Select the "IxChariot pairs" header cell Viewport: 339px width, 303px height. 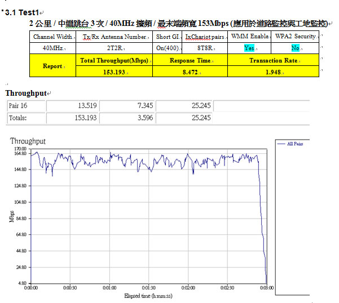tap(205, 37)
